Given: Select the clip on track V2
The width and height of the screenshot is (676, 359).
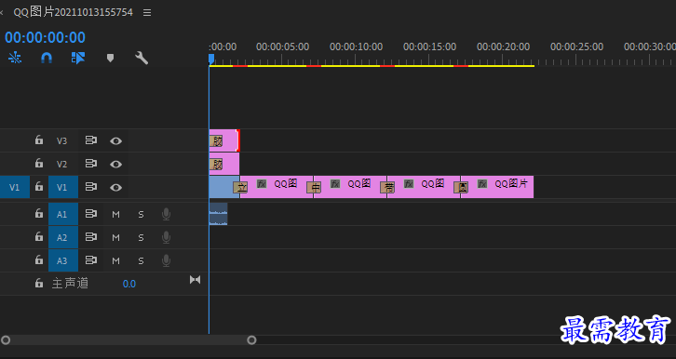Looking at the screenshot, I should pyautogui.click(x=224, y=164).
